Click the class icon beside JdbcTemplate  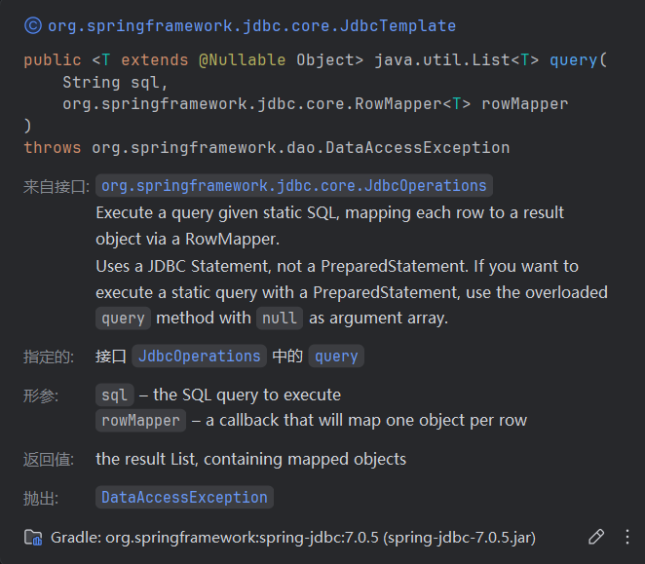[x=33, y=25]
